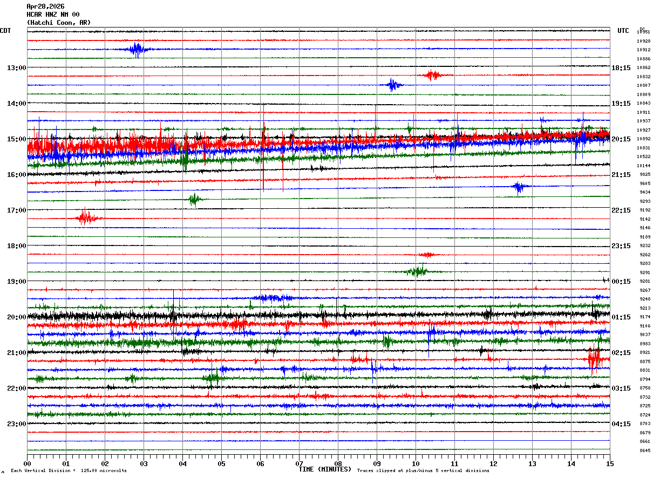This screenshot has width=653, height=478.
Task: Click the 22:15 UTC time label
Action: point(621,210)
